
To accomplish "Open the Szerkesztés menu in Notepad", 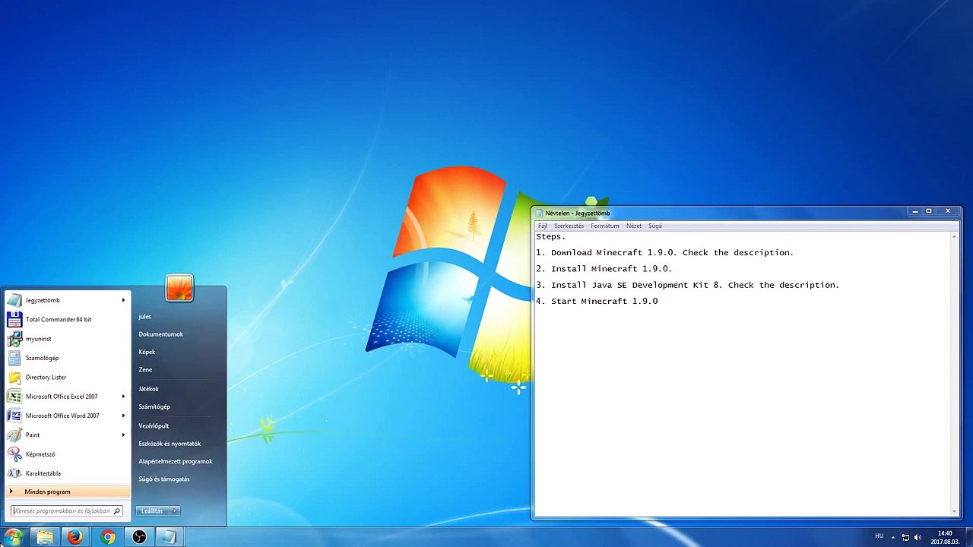I will point(569,226).
